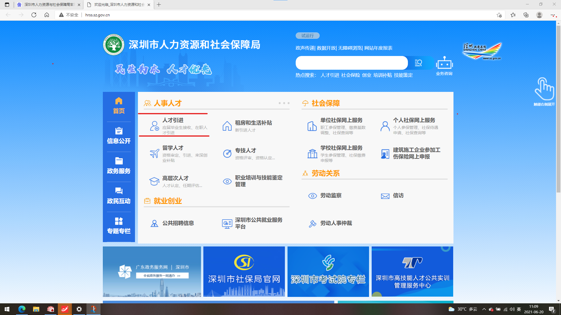
Task: Open 深圳市社保局官网 banner
Action: (x=244, y=272)
